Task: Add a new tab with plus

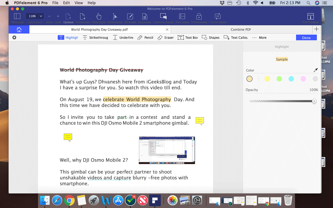Action: click(x=316, y=29)
